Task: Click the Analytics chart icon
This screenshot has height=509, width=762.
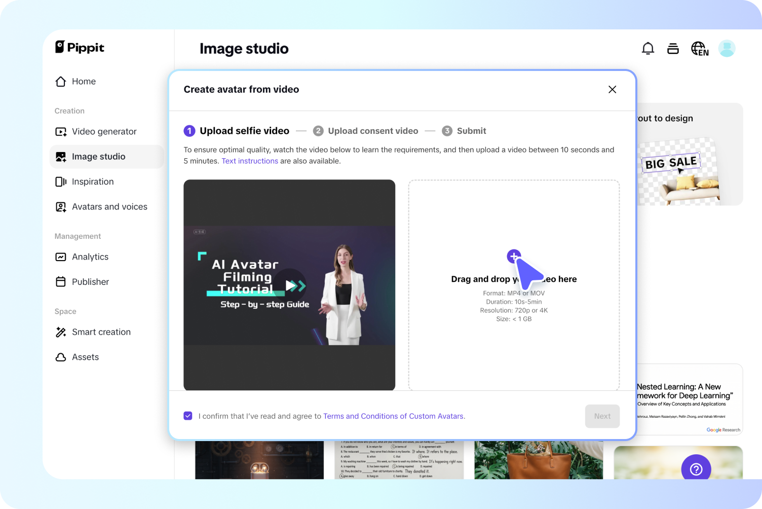Action: (61, 257)
